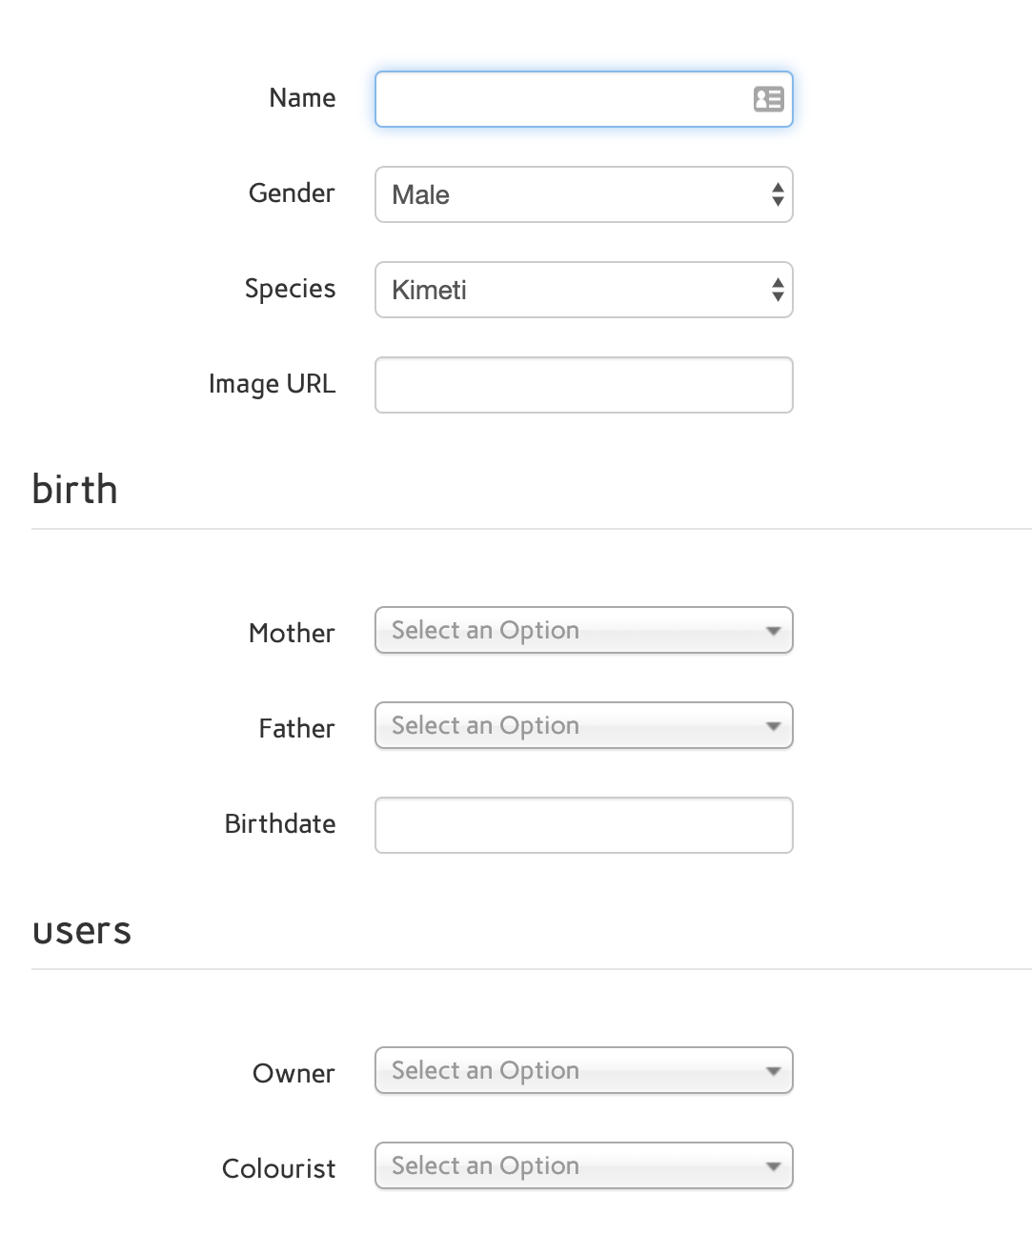Click the "Owner" field label
Screen dimensions: 1032x1234
[x=293, y=1074]
